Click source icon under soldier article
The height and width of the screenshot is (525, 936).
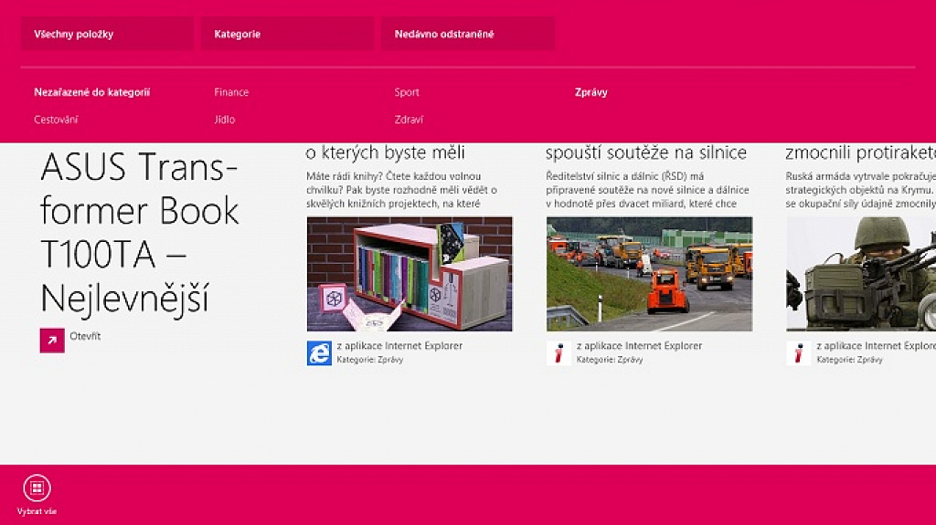(x=799, y=353)
